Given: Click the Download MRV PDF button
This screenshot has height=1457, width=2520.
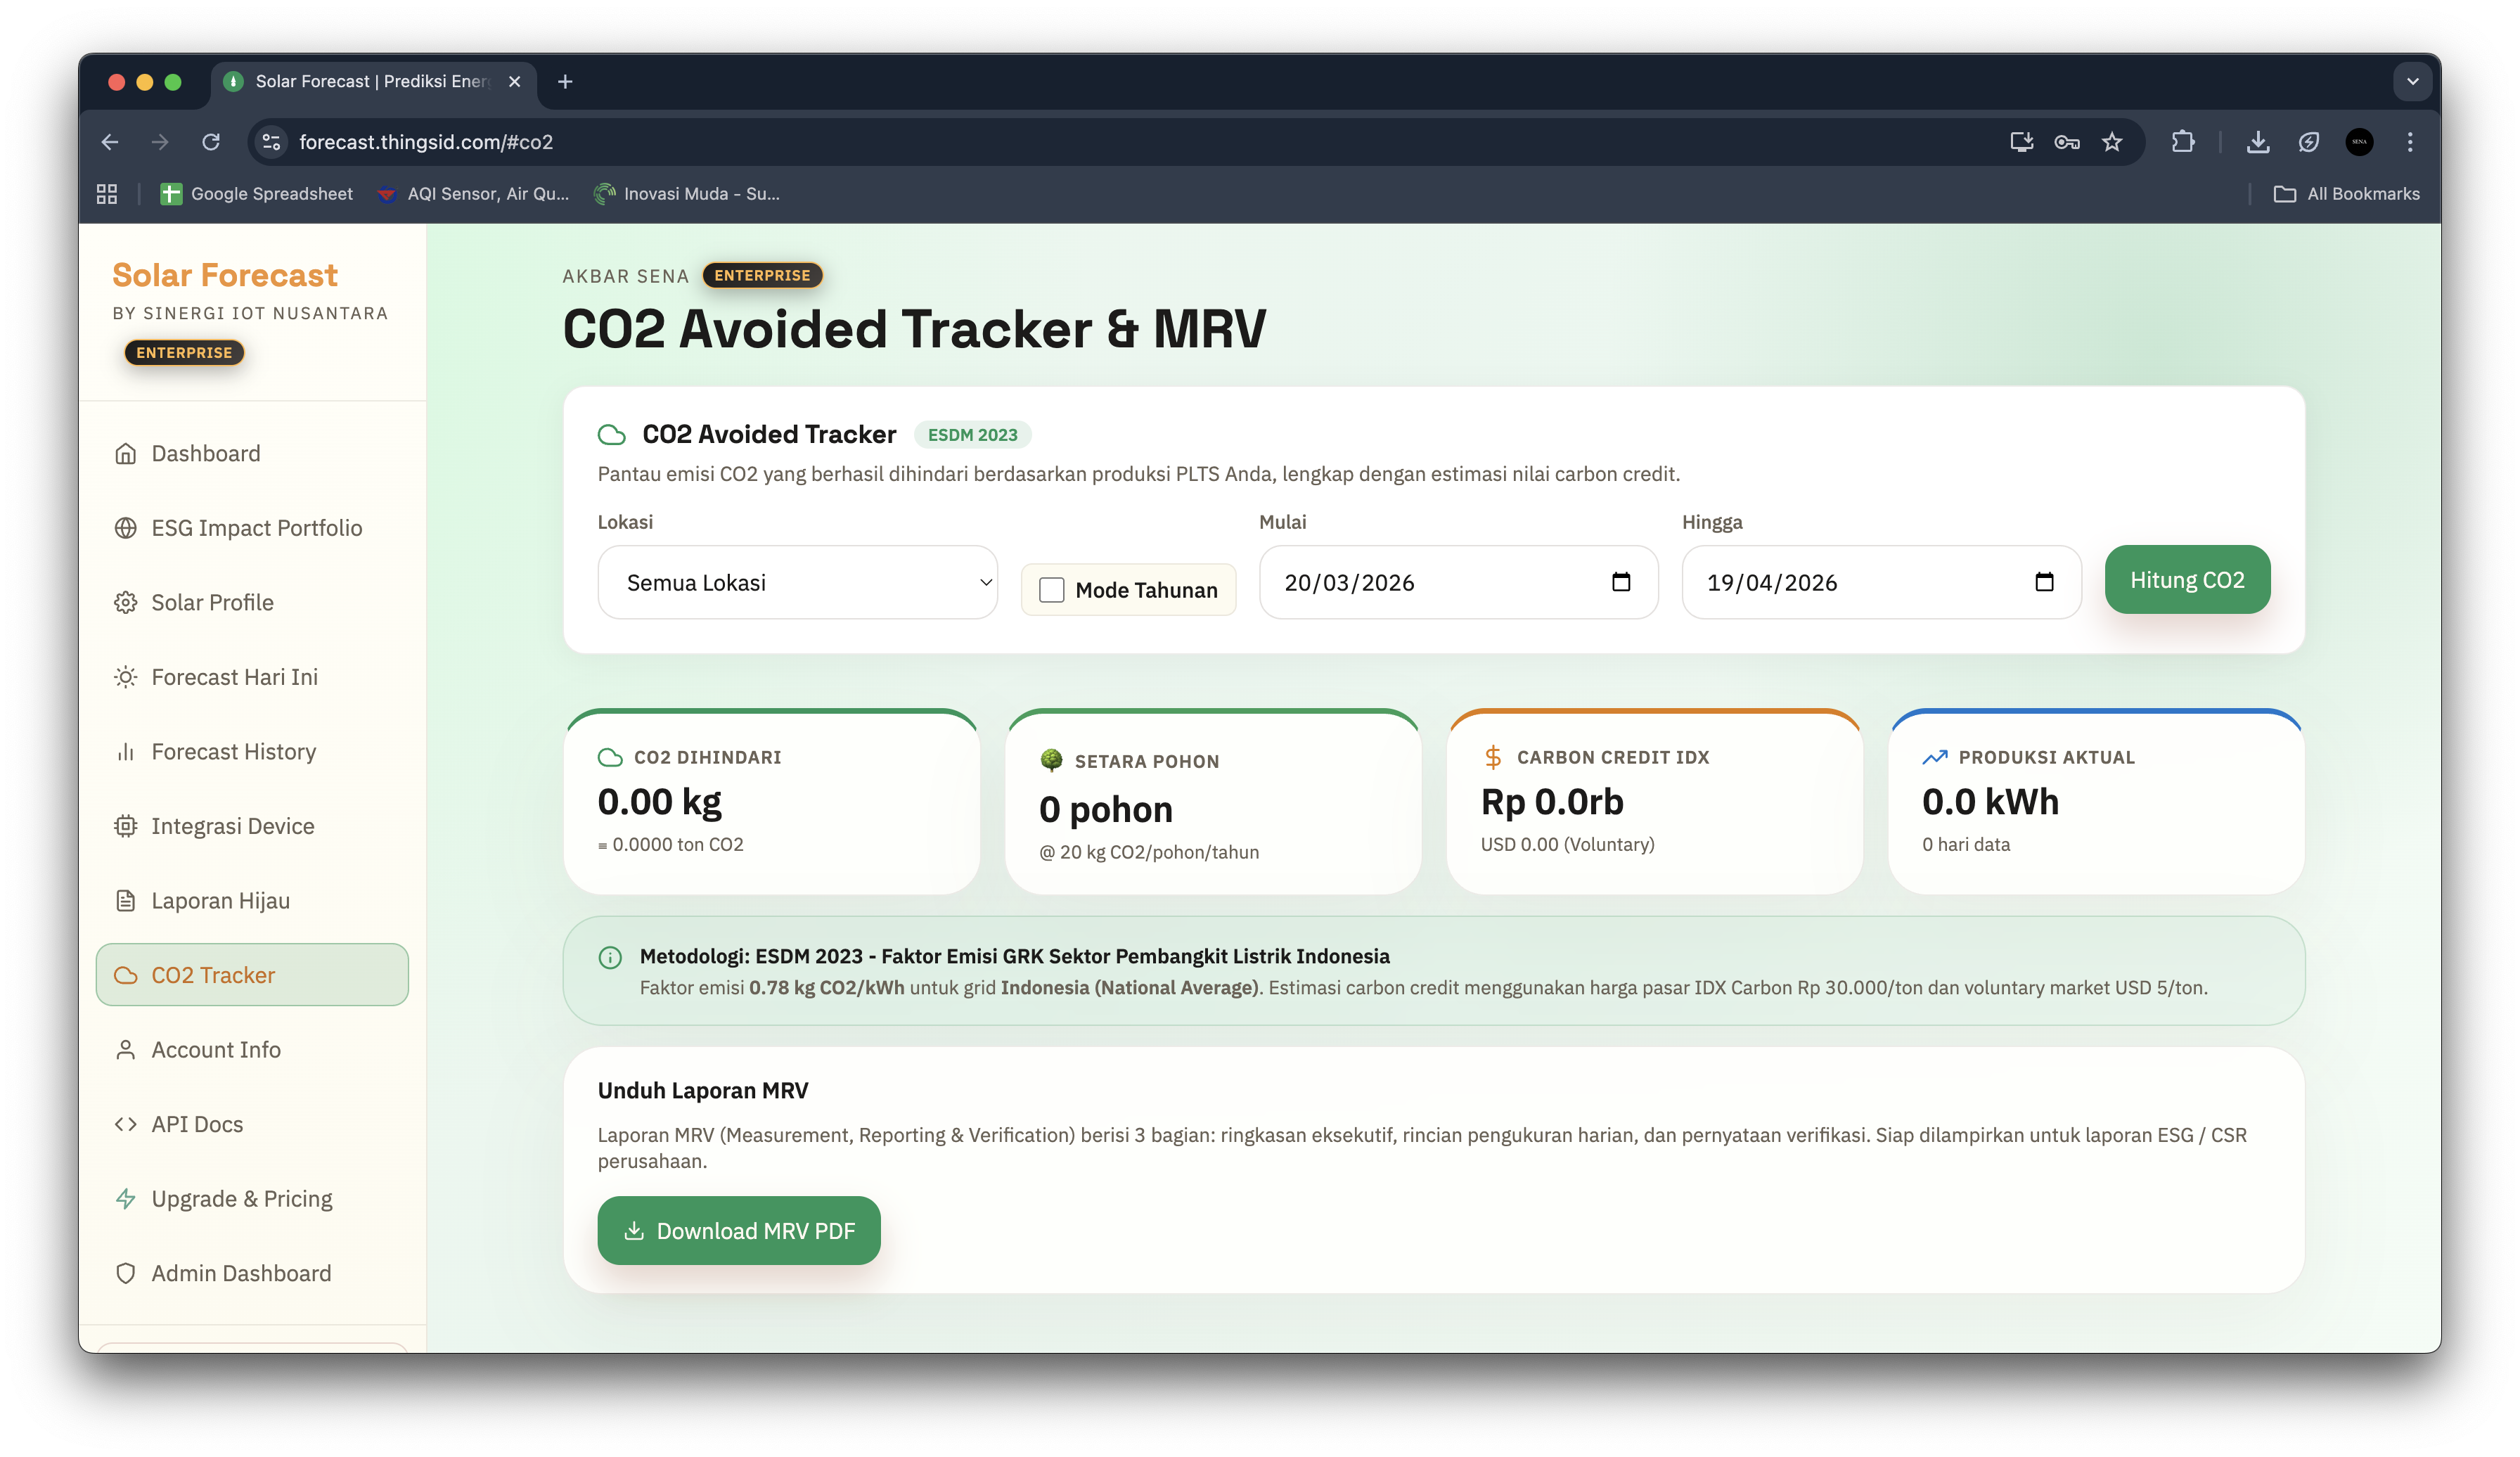Looking at the screenshot, I should coord(738,1231).
